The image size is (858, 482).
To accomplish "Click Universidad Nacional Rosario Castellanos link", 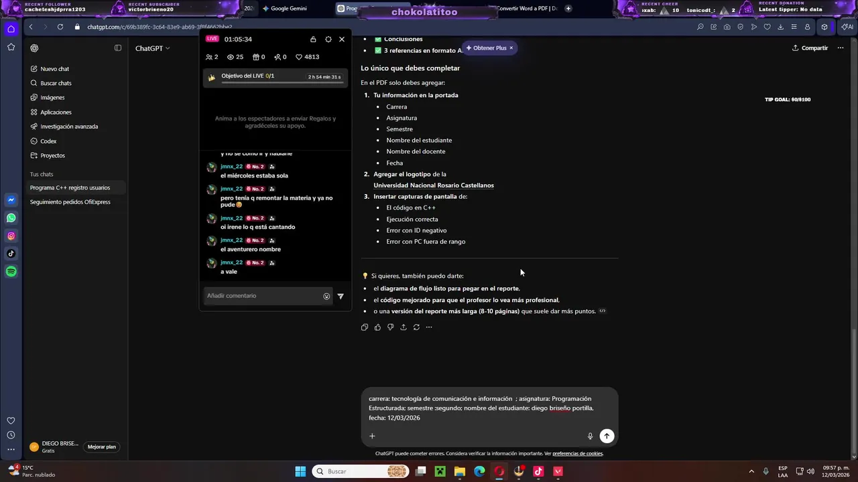I will (x=434, y=185).
